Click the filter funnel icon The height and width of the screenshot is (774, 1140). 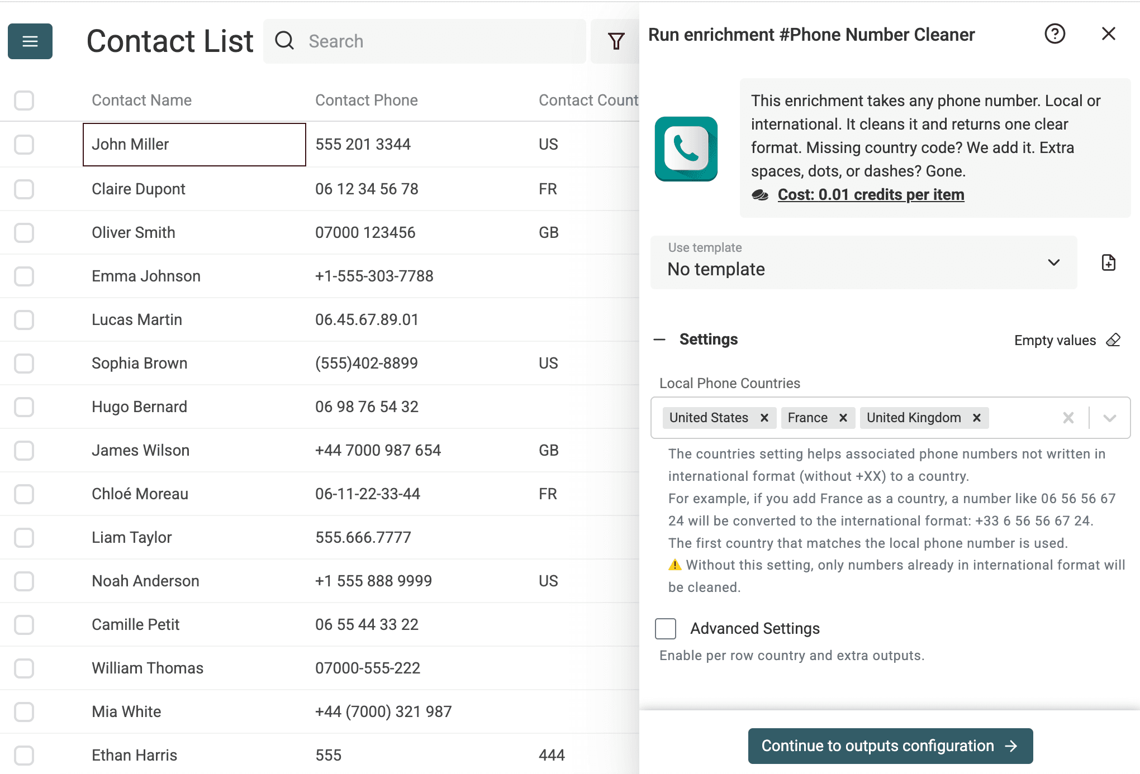point(616,41)
